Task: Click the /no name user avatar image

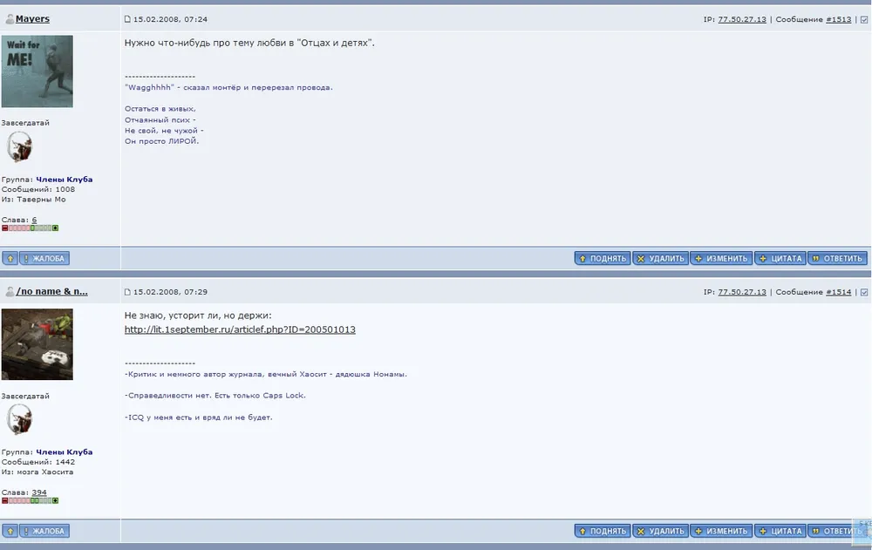Action: pos(37,344)
